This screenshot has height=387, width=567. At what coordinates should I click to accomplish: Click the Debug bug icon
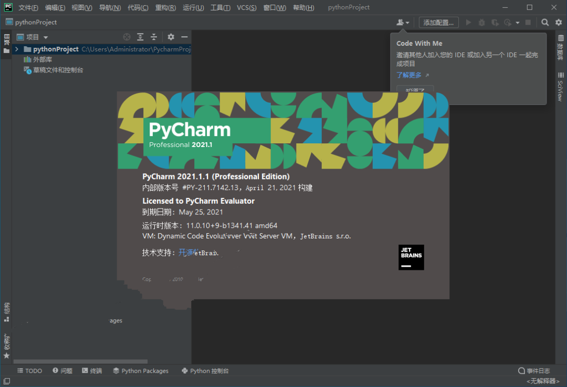(x=481, y=23)
